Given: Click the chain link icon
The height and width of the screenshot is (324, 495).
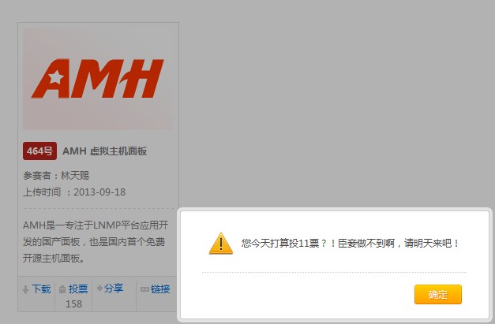Looking at the screenshot, I should pyautogui.click(x=144, y=289).
